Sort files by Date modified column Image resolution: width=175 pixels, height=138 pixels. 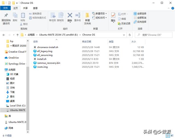tap(86, 42)
